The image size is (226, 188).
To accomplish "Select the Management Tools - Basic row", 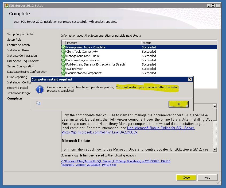I will (x=139, y=56).
